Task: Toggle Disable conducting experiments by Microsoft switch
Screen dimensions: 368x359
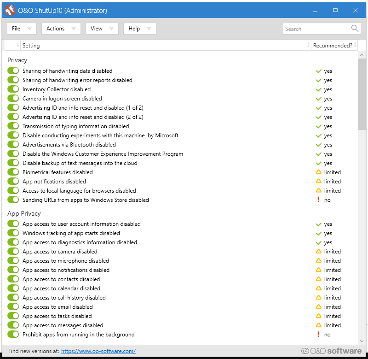Action: click(x=13, y=135)
